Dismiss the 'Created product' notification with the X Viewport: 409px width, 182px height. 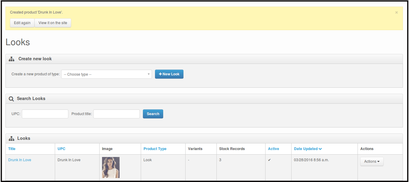(397, 13)
